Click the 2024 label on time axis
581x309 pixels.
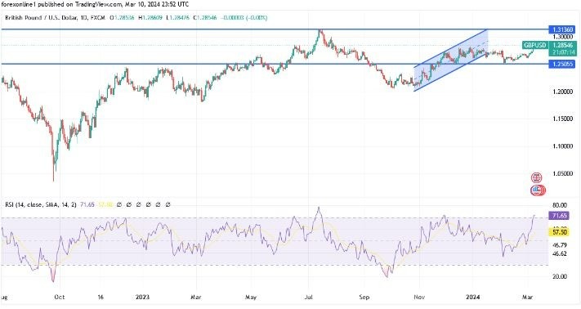pos(473,297)
